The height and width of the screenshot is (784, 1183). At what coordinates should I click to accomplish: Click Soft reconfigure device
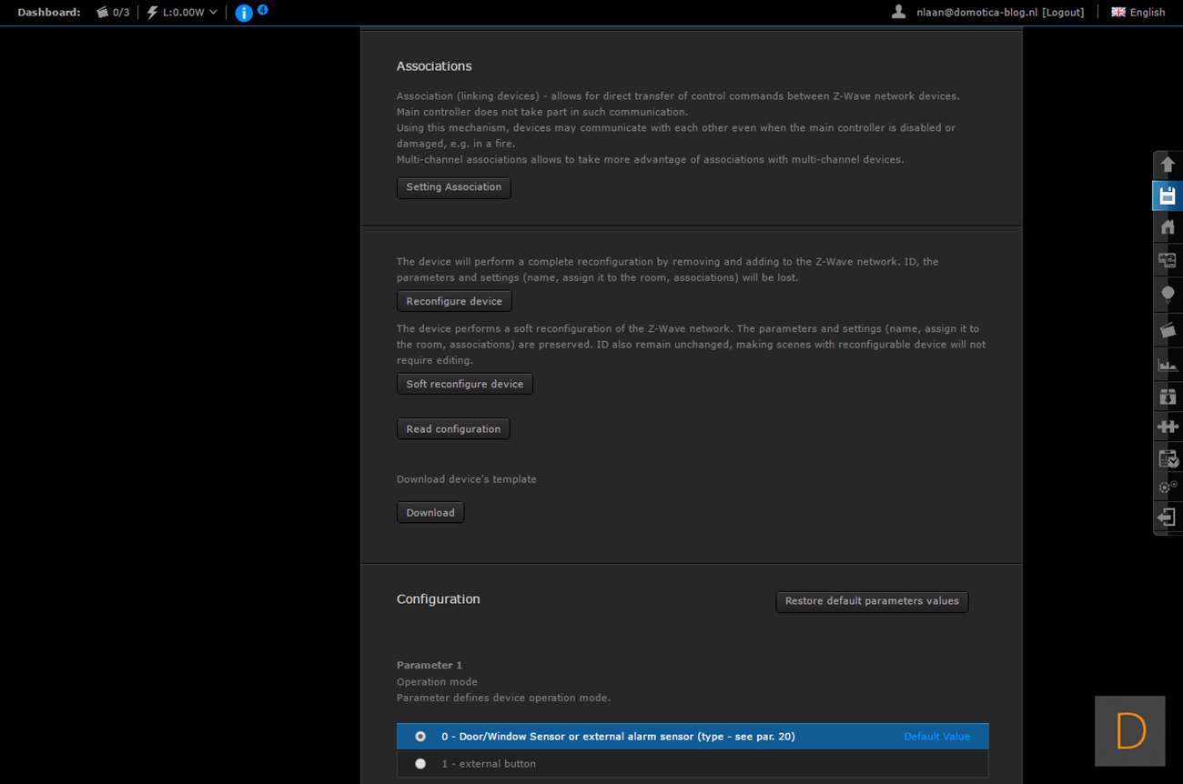coord(464,384)
